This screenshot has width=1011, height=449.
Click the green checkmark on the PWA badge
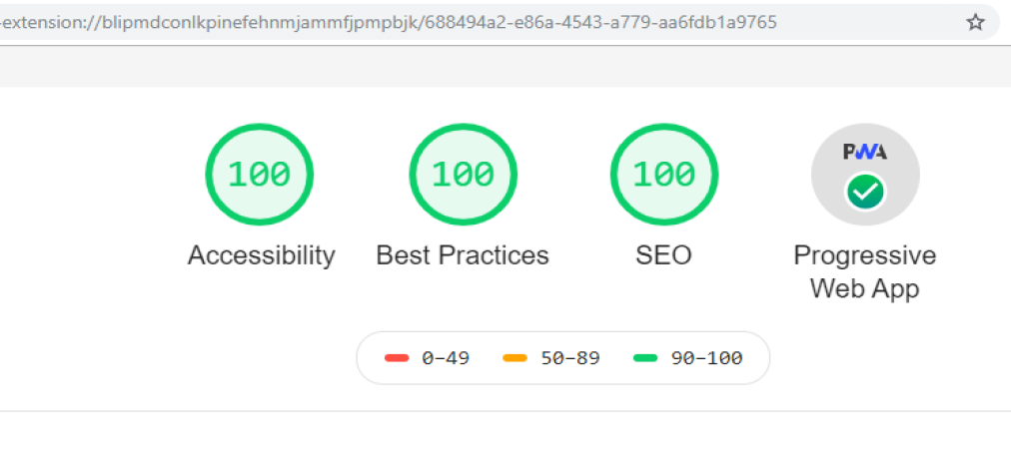[866, 192]
